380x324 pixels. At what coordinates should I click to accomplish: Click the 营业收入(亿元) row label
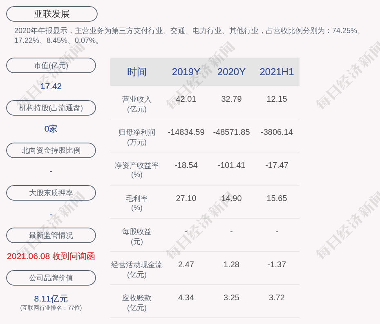click(137, 104)
